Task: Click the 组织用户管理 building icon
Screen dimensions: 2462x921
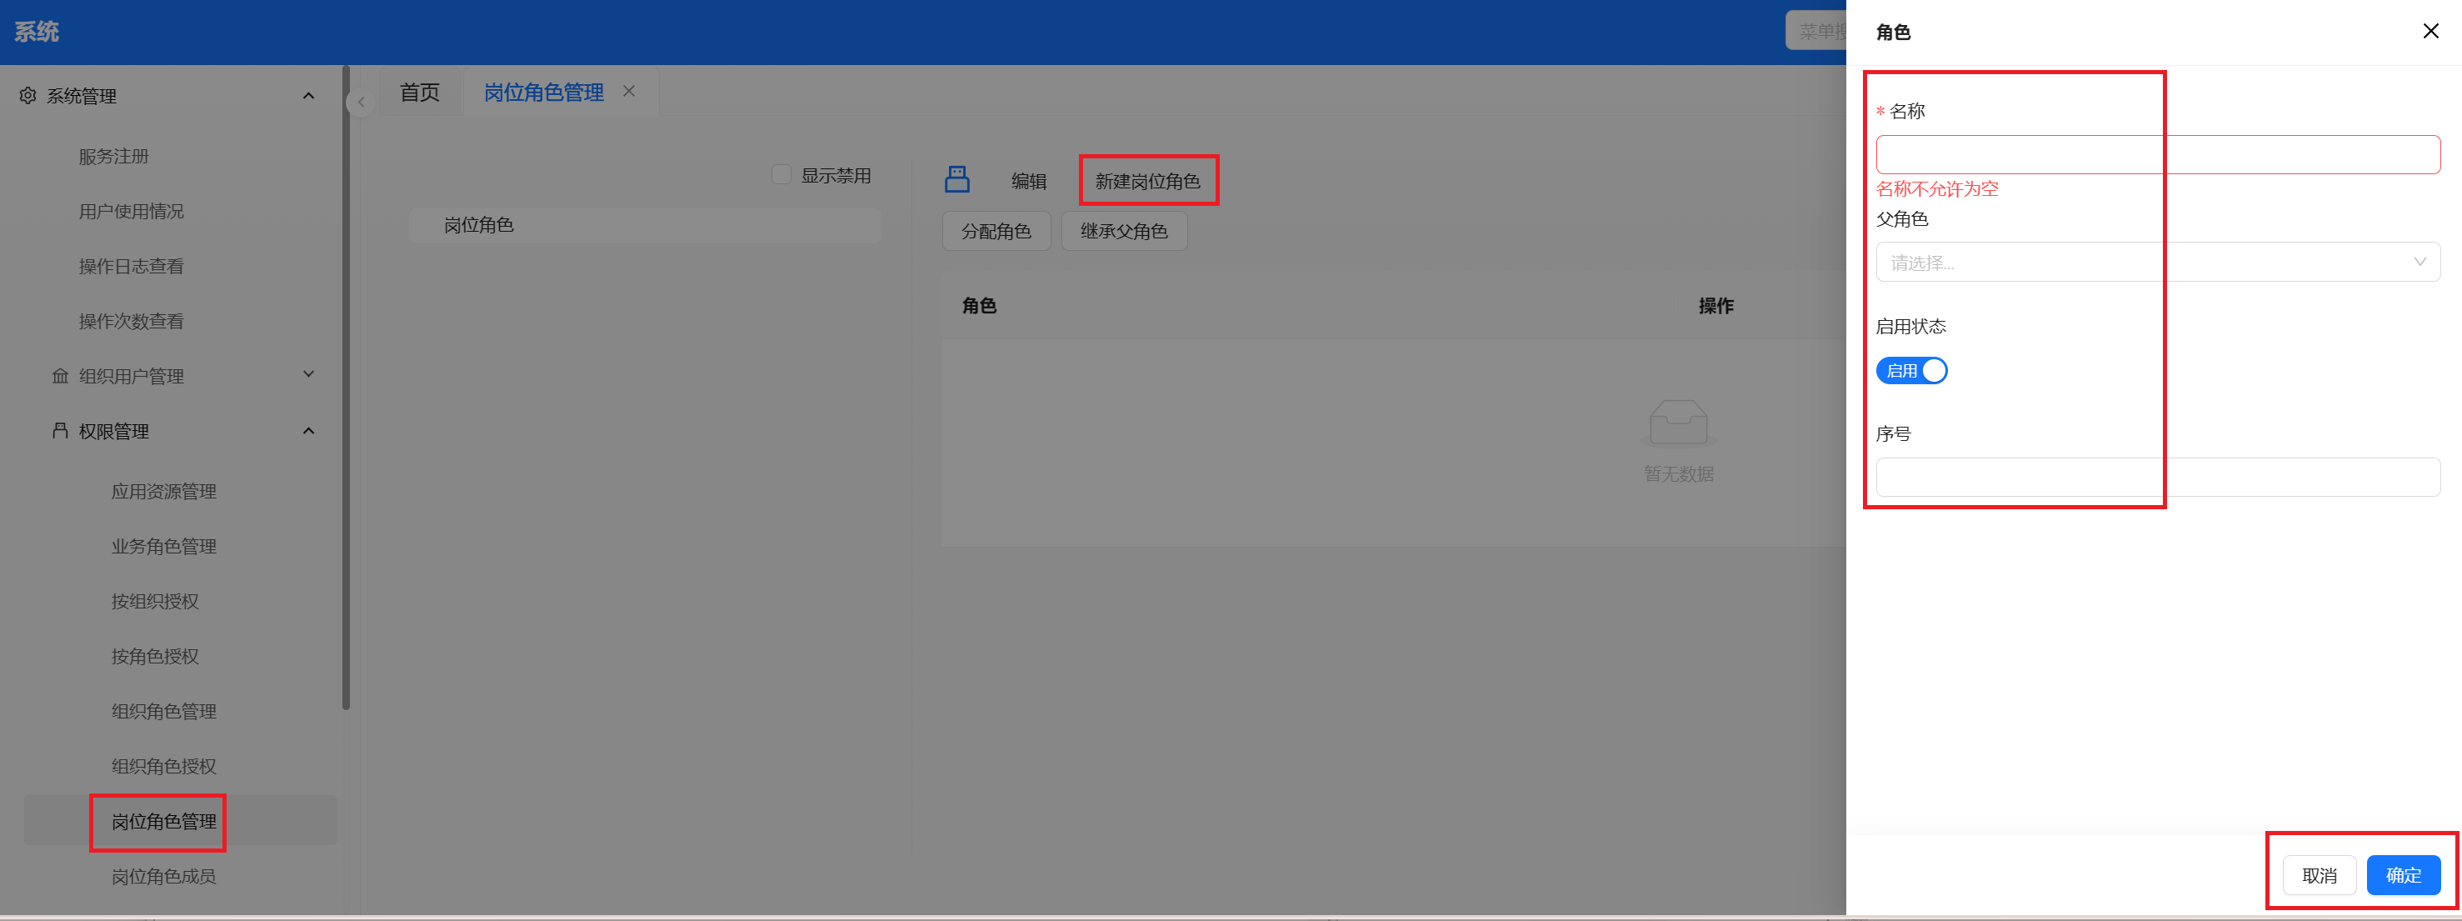Action: click(x=60, y=376)
